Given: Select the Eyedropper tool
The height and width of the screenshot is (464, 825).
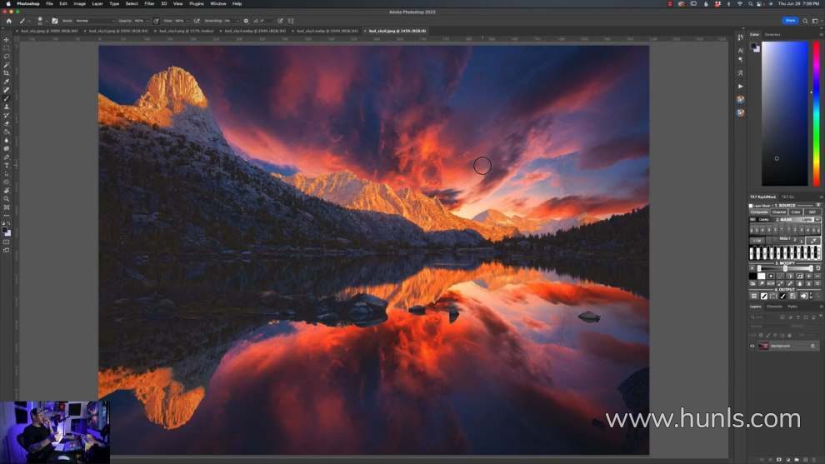Looking at the screenshot, I should [7, 82].
